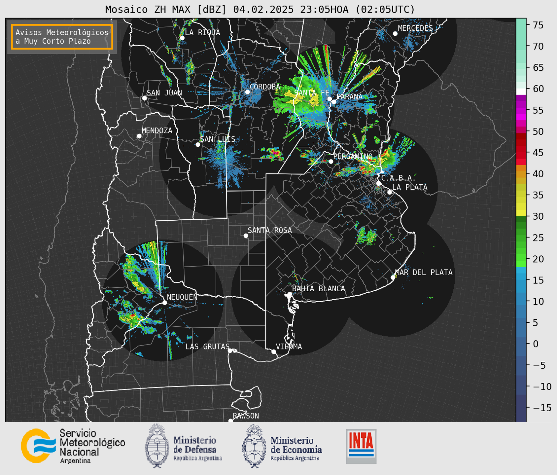
Task: Click the SAN LUIS text label
Action: point(218,139)
